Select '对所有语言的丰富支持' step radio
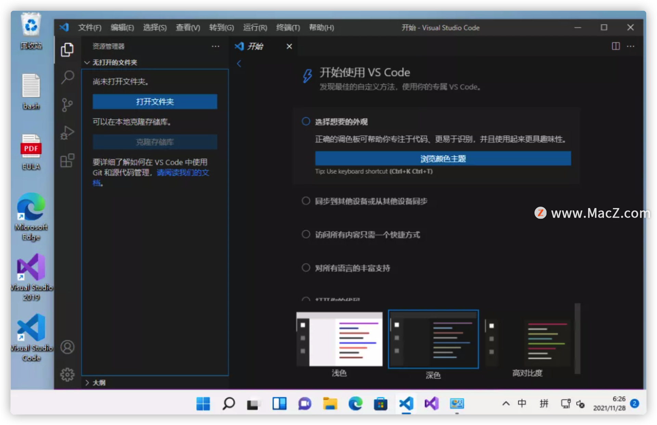Screen dimensions: 657x425 (306, 268)
